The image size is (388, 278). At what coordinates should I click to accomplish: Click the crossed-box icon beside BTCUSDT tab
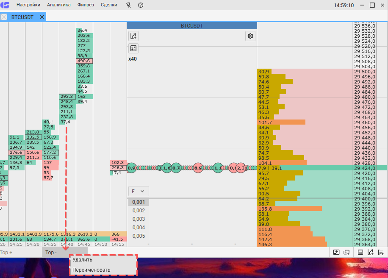[4, 17]
